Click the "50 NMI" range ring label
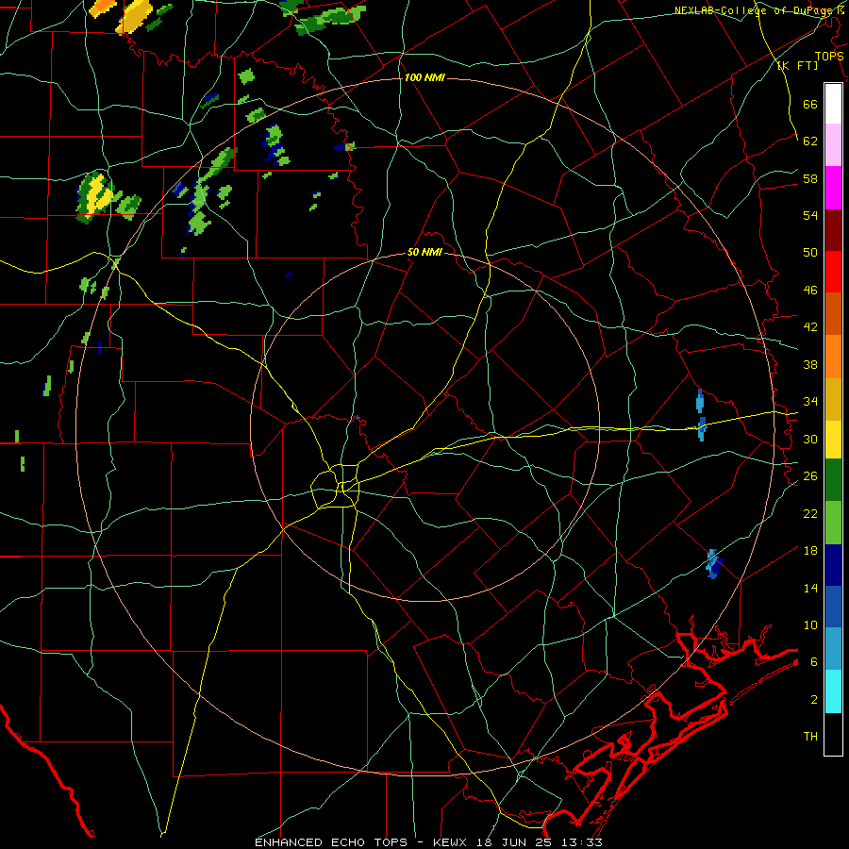 pos(424,252)
